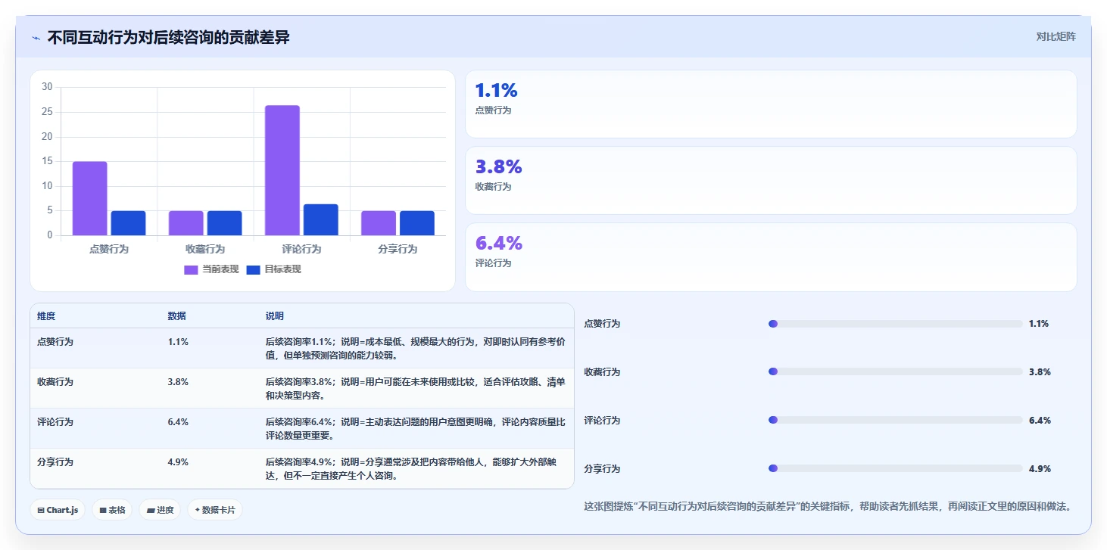Click the 说明 table column header
The image size is (1107, 550).
coord(275,316)
